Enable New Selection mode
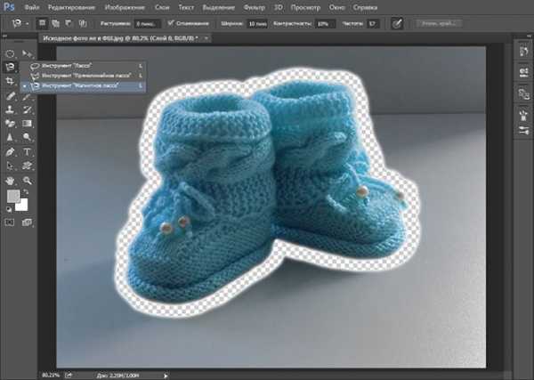This screenshot has width=534, height=380. [x=42, y=23]
